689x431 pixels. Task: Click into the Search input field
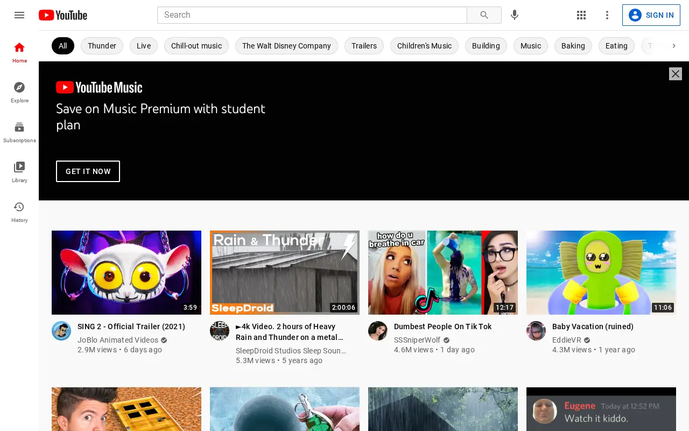312,15
